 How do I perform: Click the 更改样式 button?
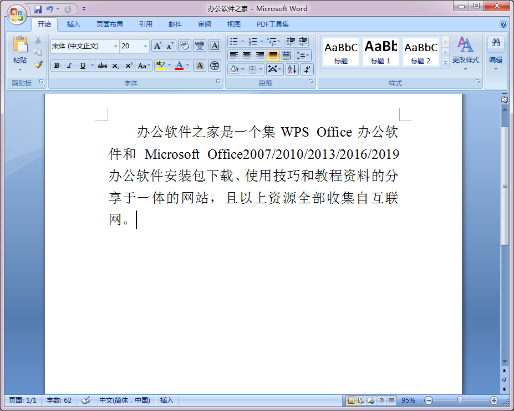click(466, 54)
